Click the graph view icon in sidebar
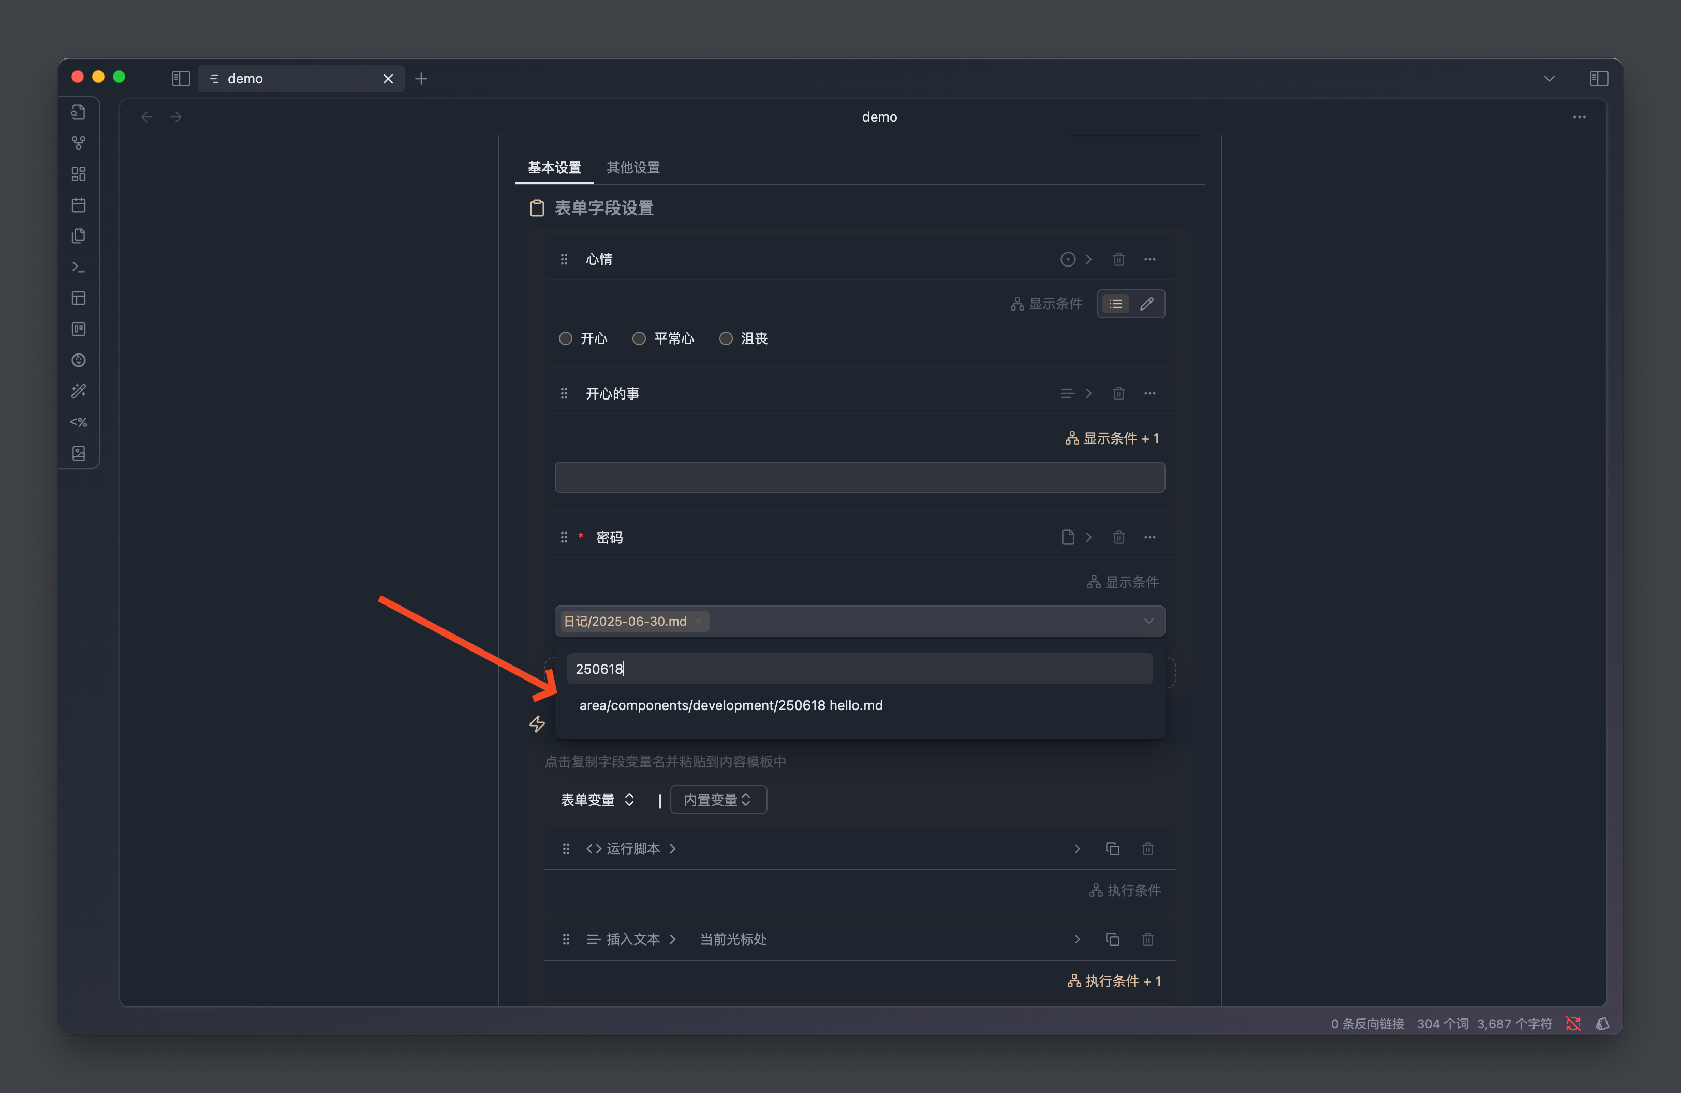1681x1093 pixels. [x=78, y=143]
